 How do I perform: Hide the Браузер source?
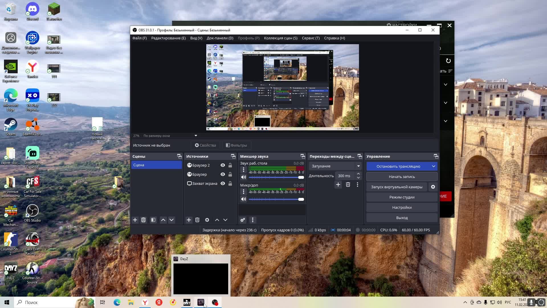pos(223,174)
